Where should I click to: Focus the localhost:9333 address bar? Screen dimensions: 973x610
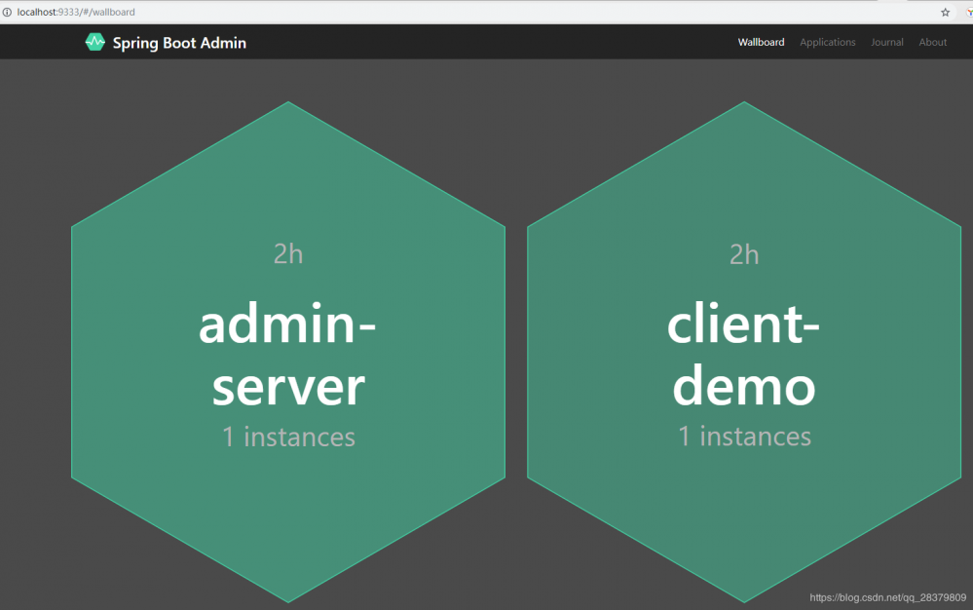point(471,12)
